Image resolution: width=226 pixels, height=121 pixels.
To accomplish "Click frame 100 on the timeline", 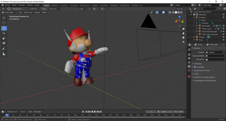I will tap(75, 115).
